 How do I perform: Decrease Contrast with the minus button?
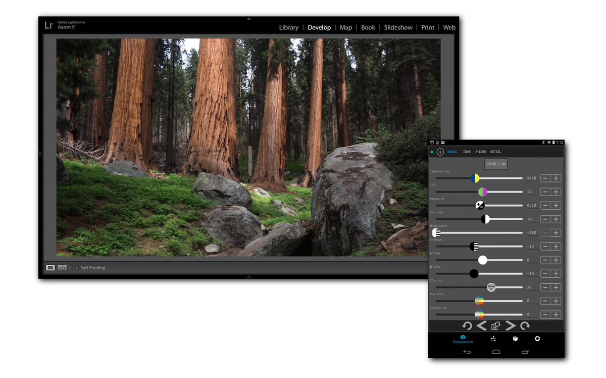coord(545,219)
